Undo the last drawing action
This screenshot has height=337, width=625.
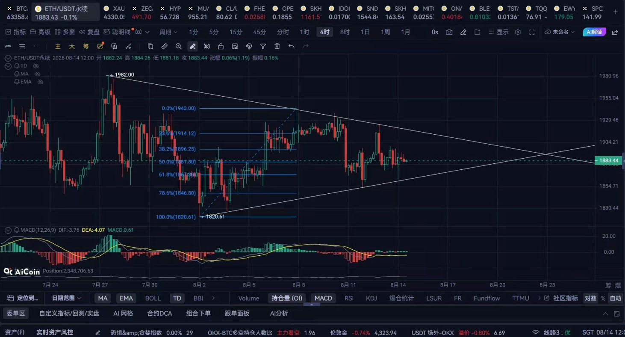pyautogui.click(x=291, y=46)
